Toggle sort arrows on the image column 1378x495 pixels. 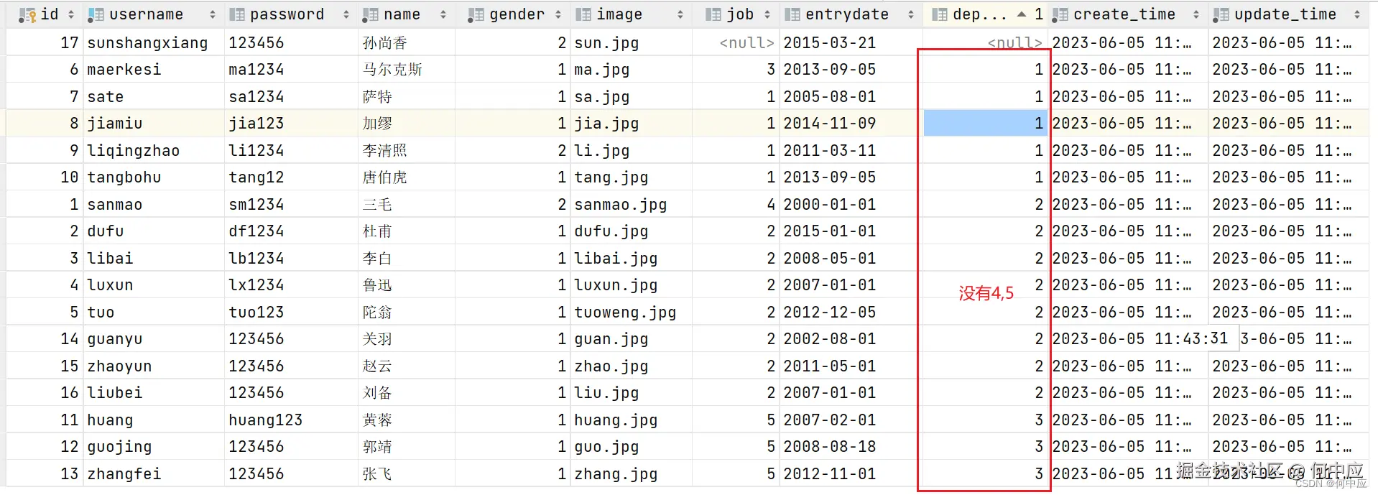point(680,14)
